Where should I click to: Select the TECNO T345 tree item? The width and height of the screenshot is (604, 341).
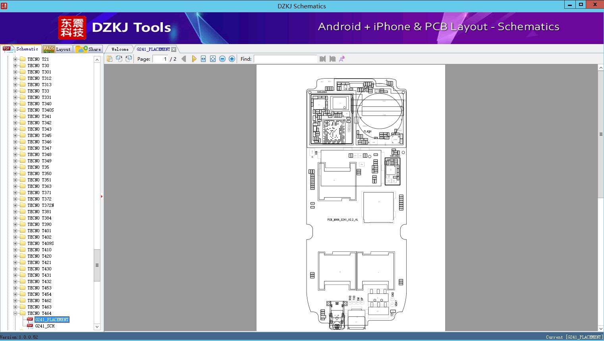click(x=39, y=135)
